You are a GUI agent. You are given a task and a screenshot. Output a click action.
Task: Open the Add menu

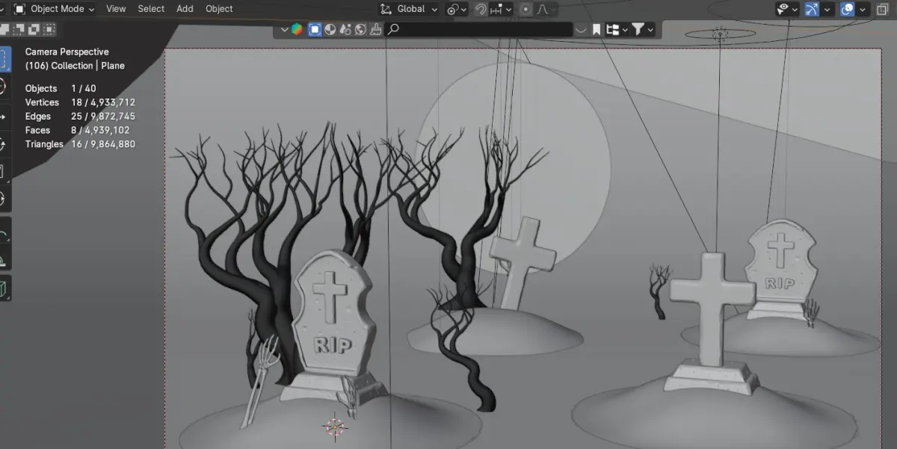pyautogui.click(x=185, y=9)
